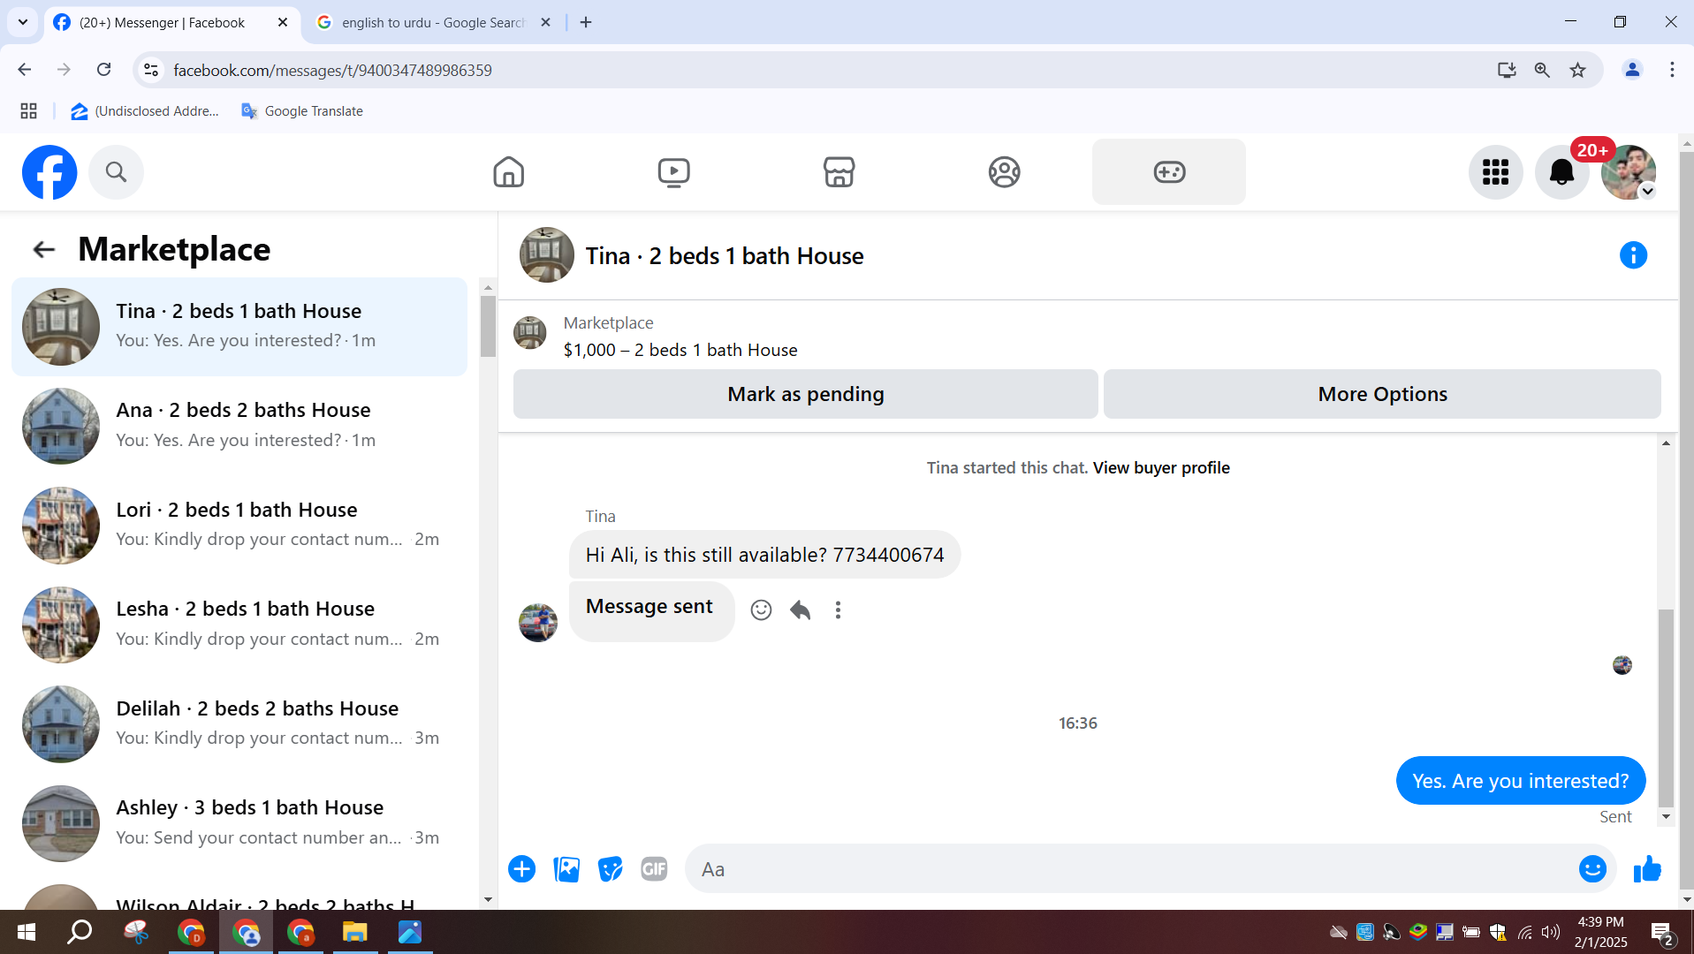The image size is (1694, 954).
Task: Open Lesha 2 beds 1 bath conversation
Action: (239, 625)
